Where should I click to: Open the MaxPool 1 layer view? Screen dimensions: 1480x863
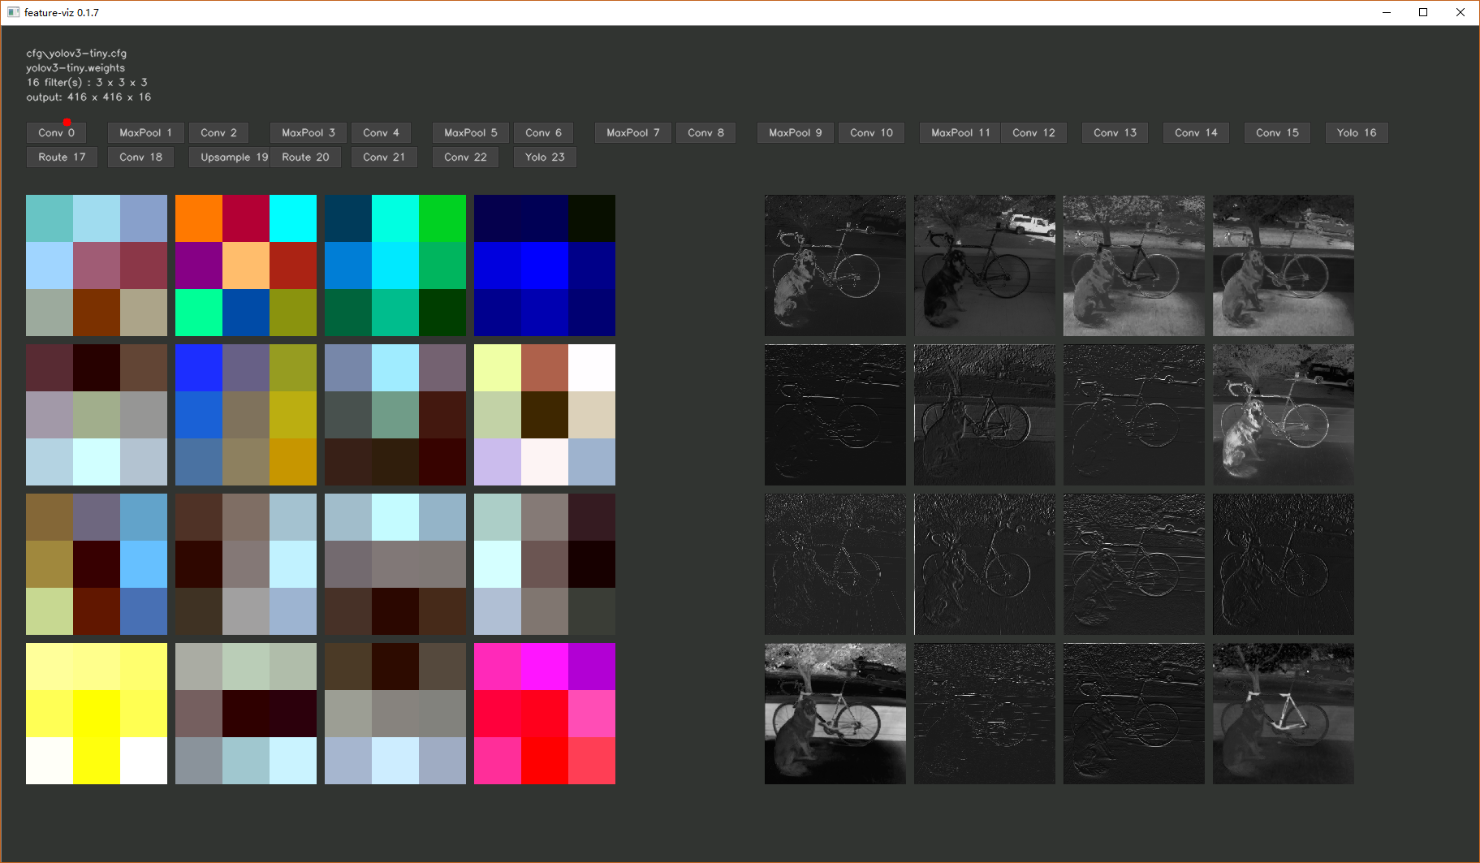point(145,132)
